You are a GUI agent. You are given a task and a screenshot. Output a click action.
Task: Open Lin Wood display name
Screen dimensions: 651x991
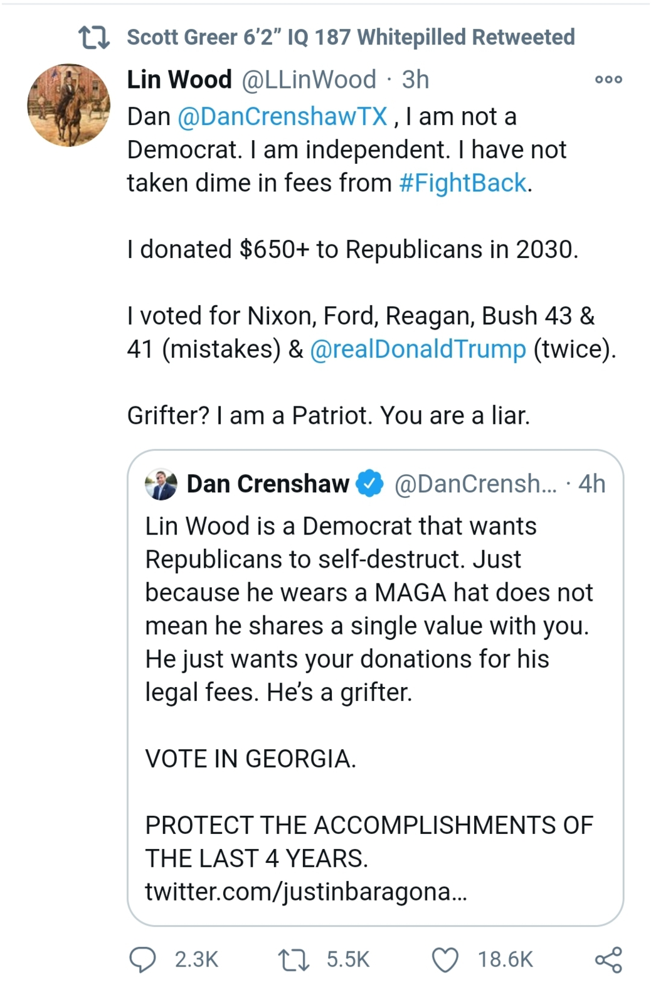[179, 80]
